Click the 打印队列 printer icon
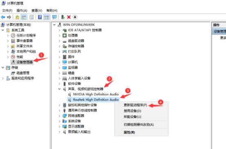Screen dimensions: 226x149 (x=65, y=52)
